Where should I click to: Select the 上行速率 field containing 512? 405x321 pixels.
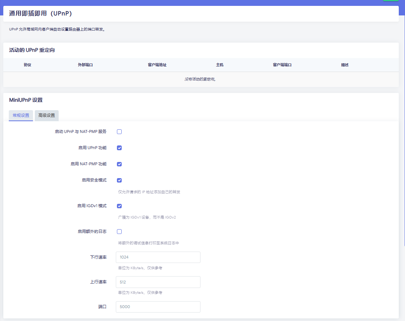[158, 282]
